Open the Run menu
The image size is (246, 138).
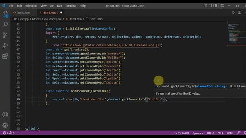tap(60, 6)
